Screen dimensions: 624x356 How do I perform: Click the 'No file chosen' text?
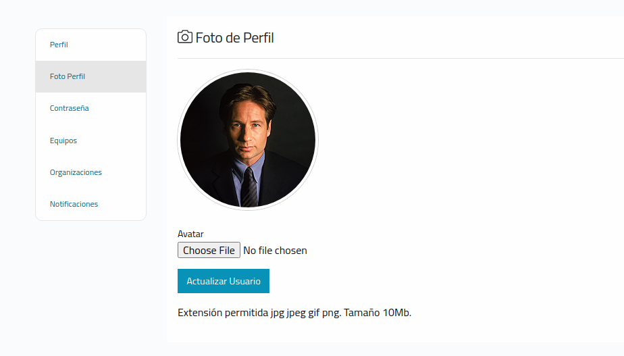pos(275,251)
